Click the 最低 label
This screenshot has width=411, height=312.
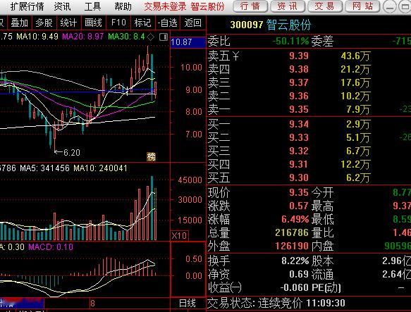pos(323,219)
